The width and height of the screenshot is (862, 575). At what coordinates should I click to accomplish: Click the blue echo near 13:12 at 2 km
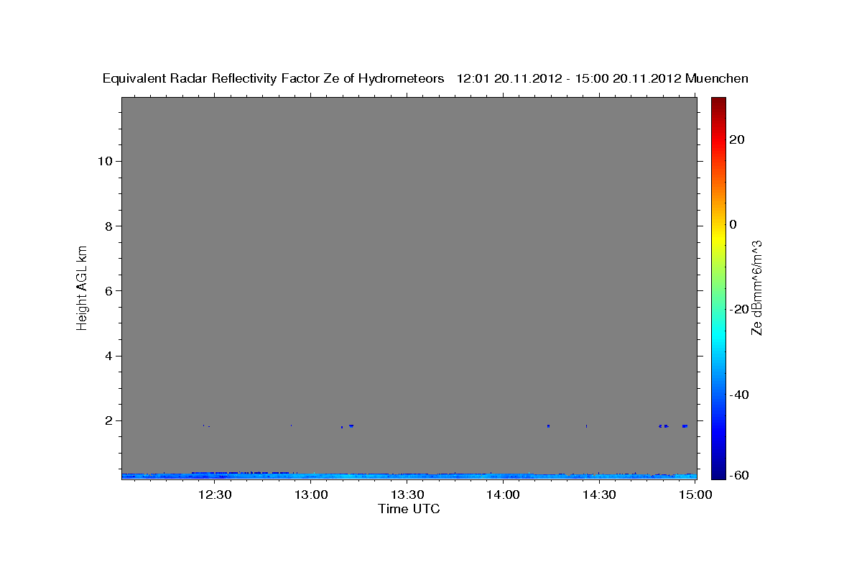351,425
